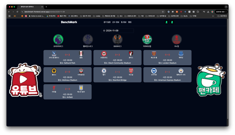The width and height of the screenshot is (235, 135).
Task: Click the Arsenal crest
Action: pyautogui.click(x=131, y=71)
